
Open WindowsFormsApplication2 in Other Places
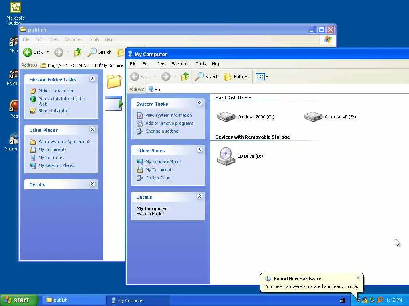[x=64, y=141]
